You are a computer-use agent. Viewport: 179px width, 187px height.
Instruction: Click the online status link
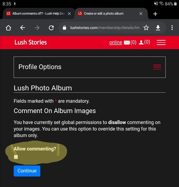[x=115, y=42]
